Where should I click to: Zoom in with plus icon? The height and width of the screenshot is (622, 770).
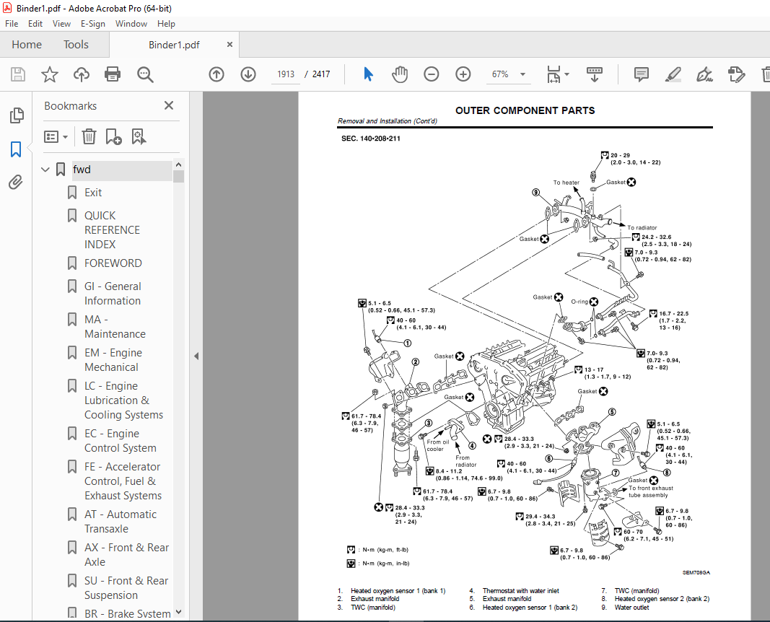coord(463,74)
